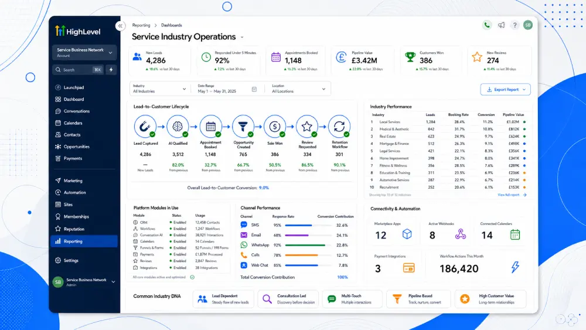Select the Lead Captured magnet icon

(145, 127)
